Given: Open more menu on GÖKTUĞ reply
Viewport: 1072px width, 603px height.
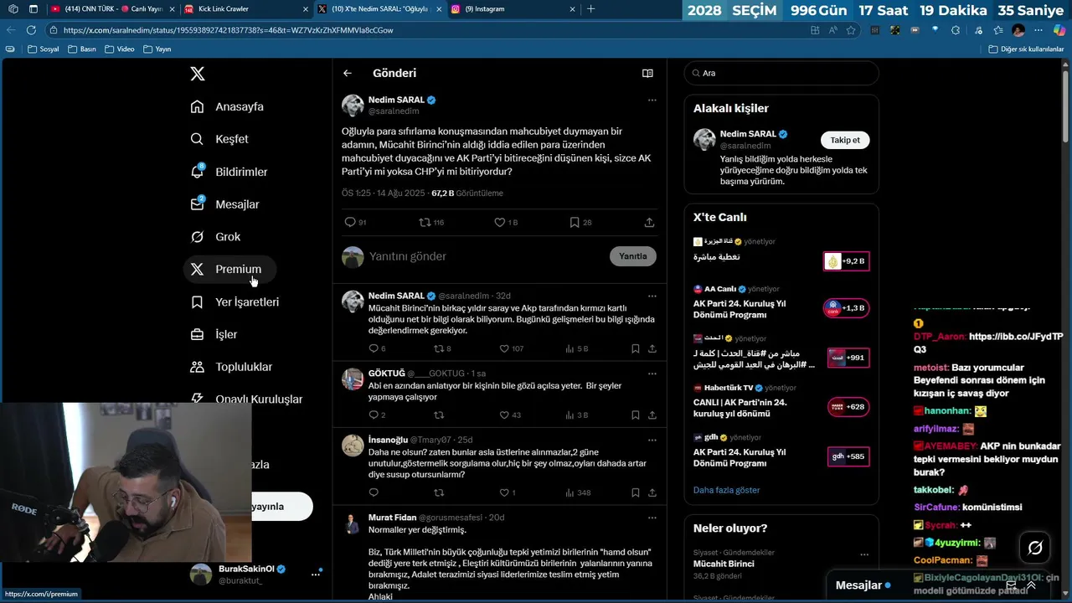Looking at the screenshot, I should click(652, 373).
